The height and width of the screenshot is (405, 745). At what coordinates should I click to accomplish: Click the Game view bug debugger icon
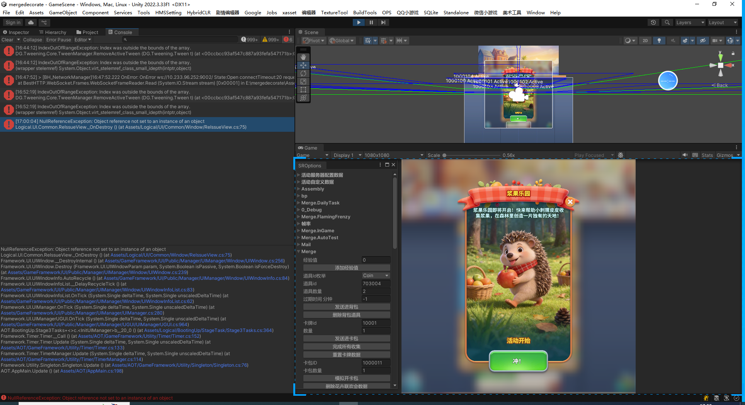pos(621,155)
